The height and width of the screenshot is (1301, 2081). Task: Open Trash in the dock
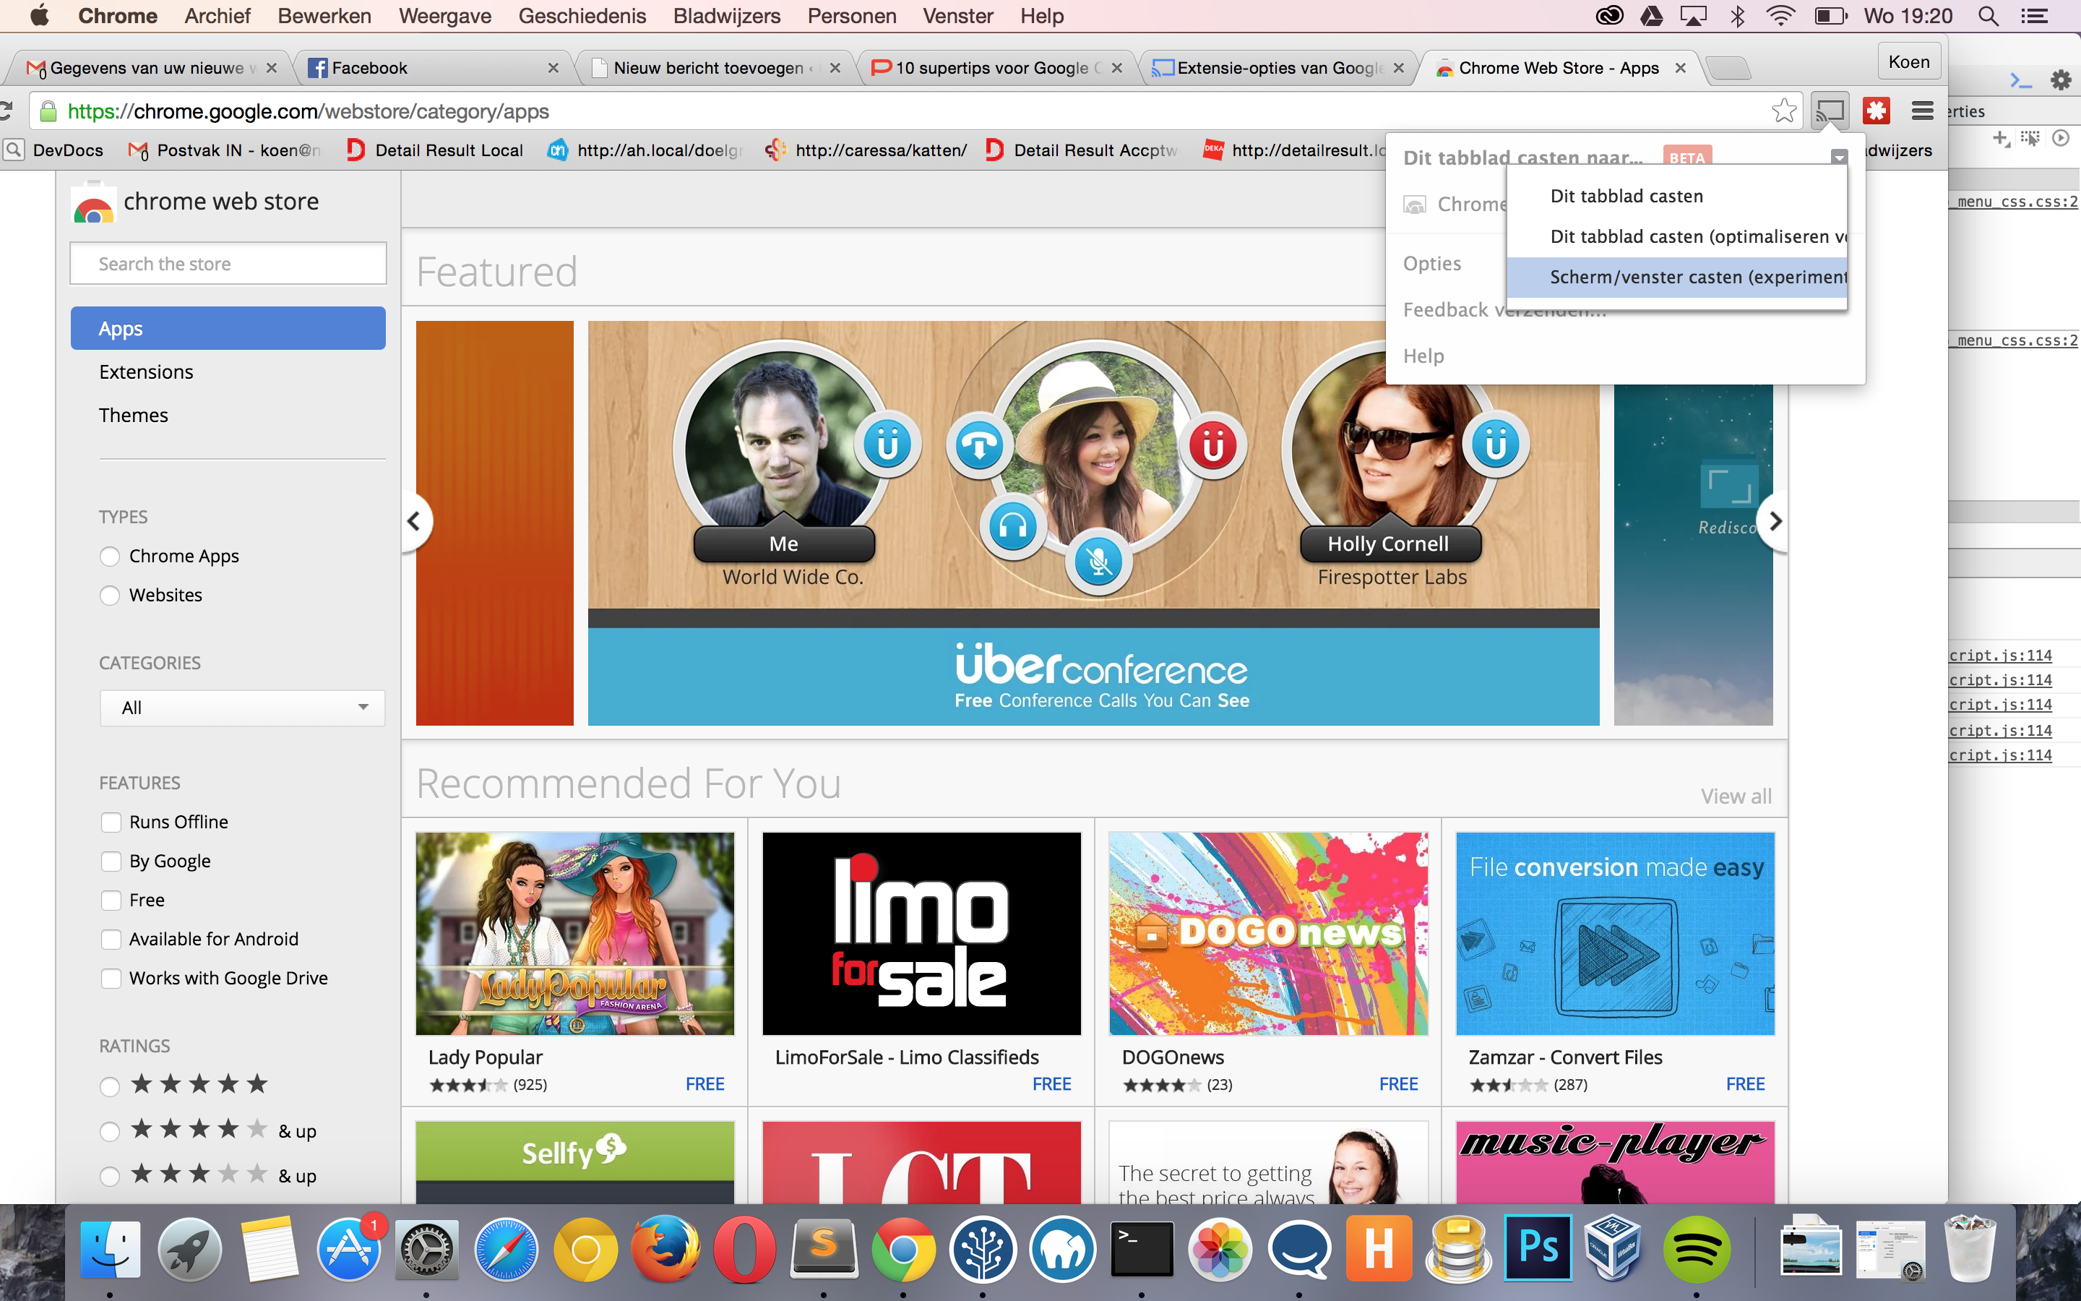pyautogui.click(x=1969, y=1248)
